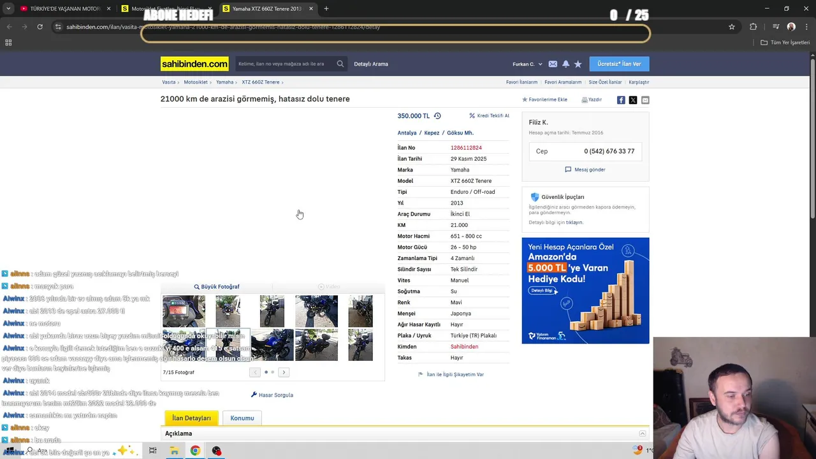Viewport: 816px width, 459px height.
Task: Open a new Chrome tab with plus
Action: point(326,9)
